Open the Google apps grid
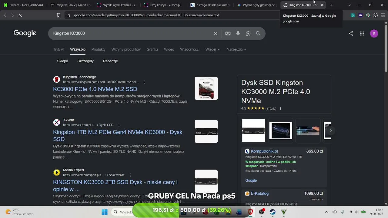Screen dimensions: 388x218 362,34
